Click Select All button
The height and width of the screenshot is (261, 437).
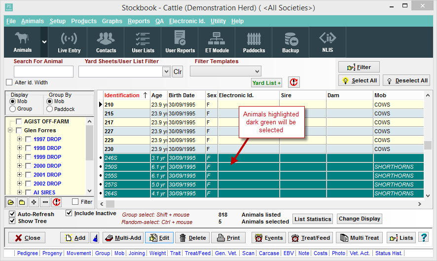pos(359,80)
